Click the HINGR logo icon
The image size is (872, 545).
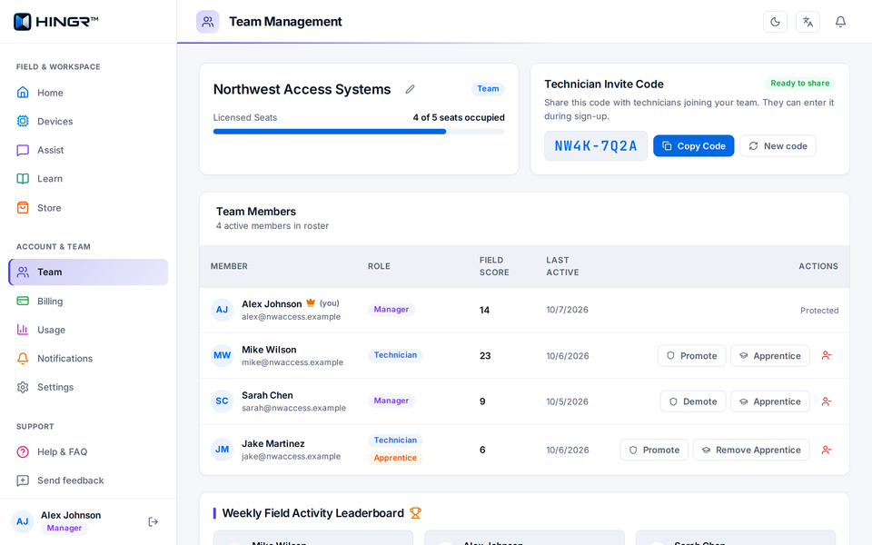(x=22, y=22)
